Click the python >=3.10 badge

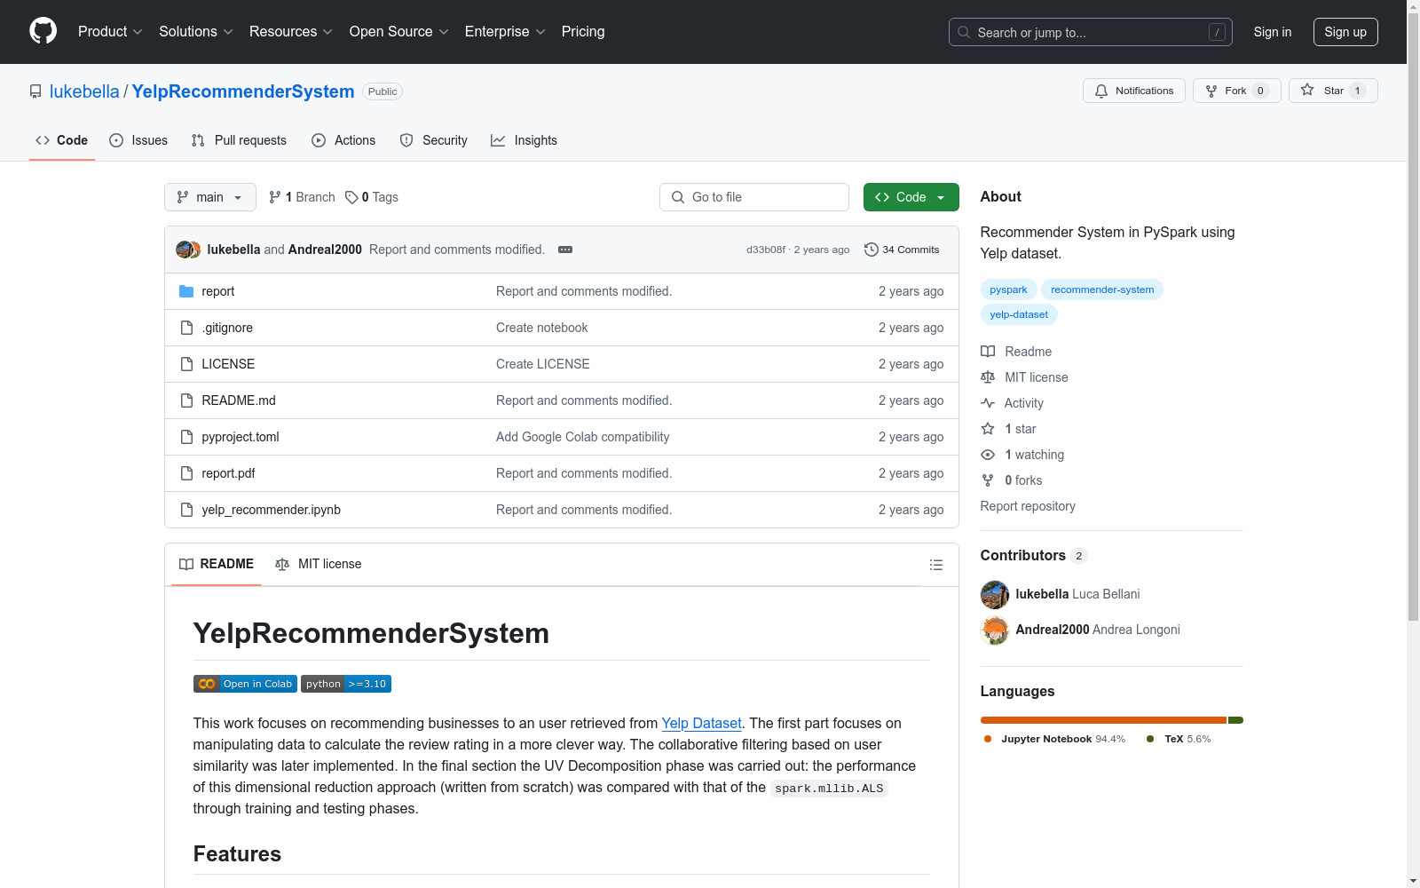coord(346,684)
